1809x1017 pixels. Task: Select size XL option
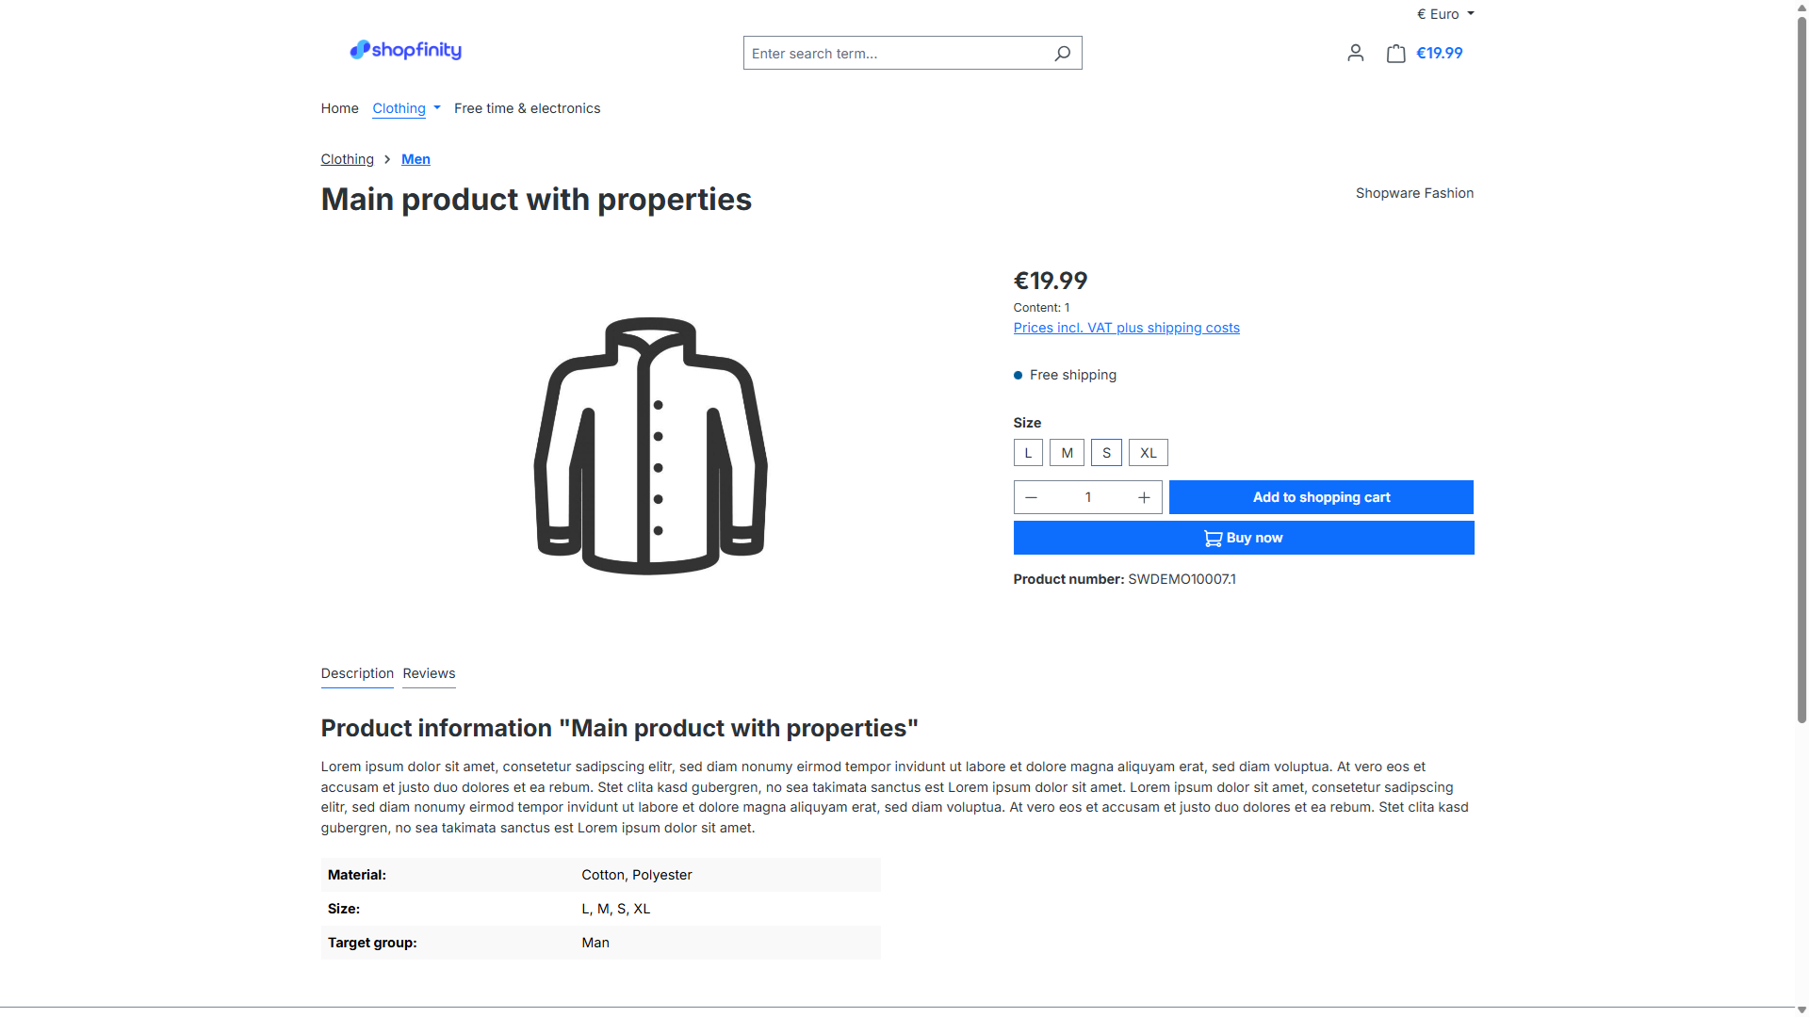1149,453
